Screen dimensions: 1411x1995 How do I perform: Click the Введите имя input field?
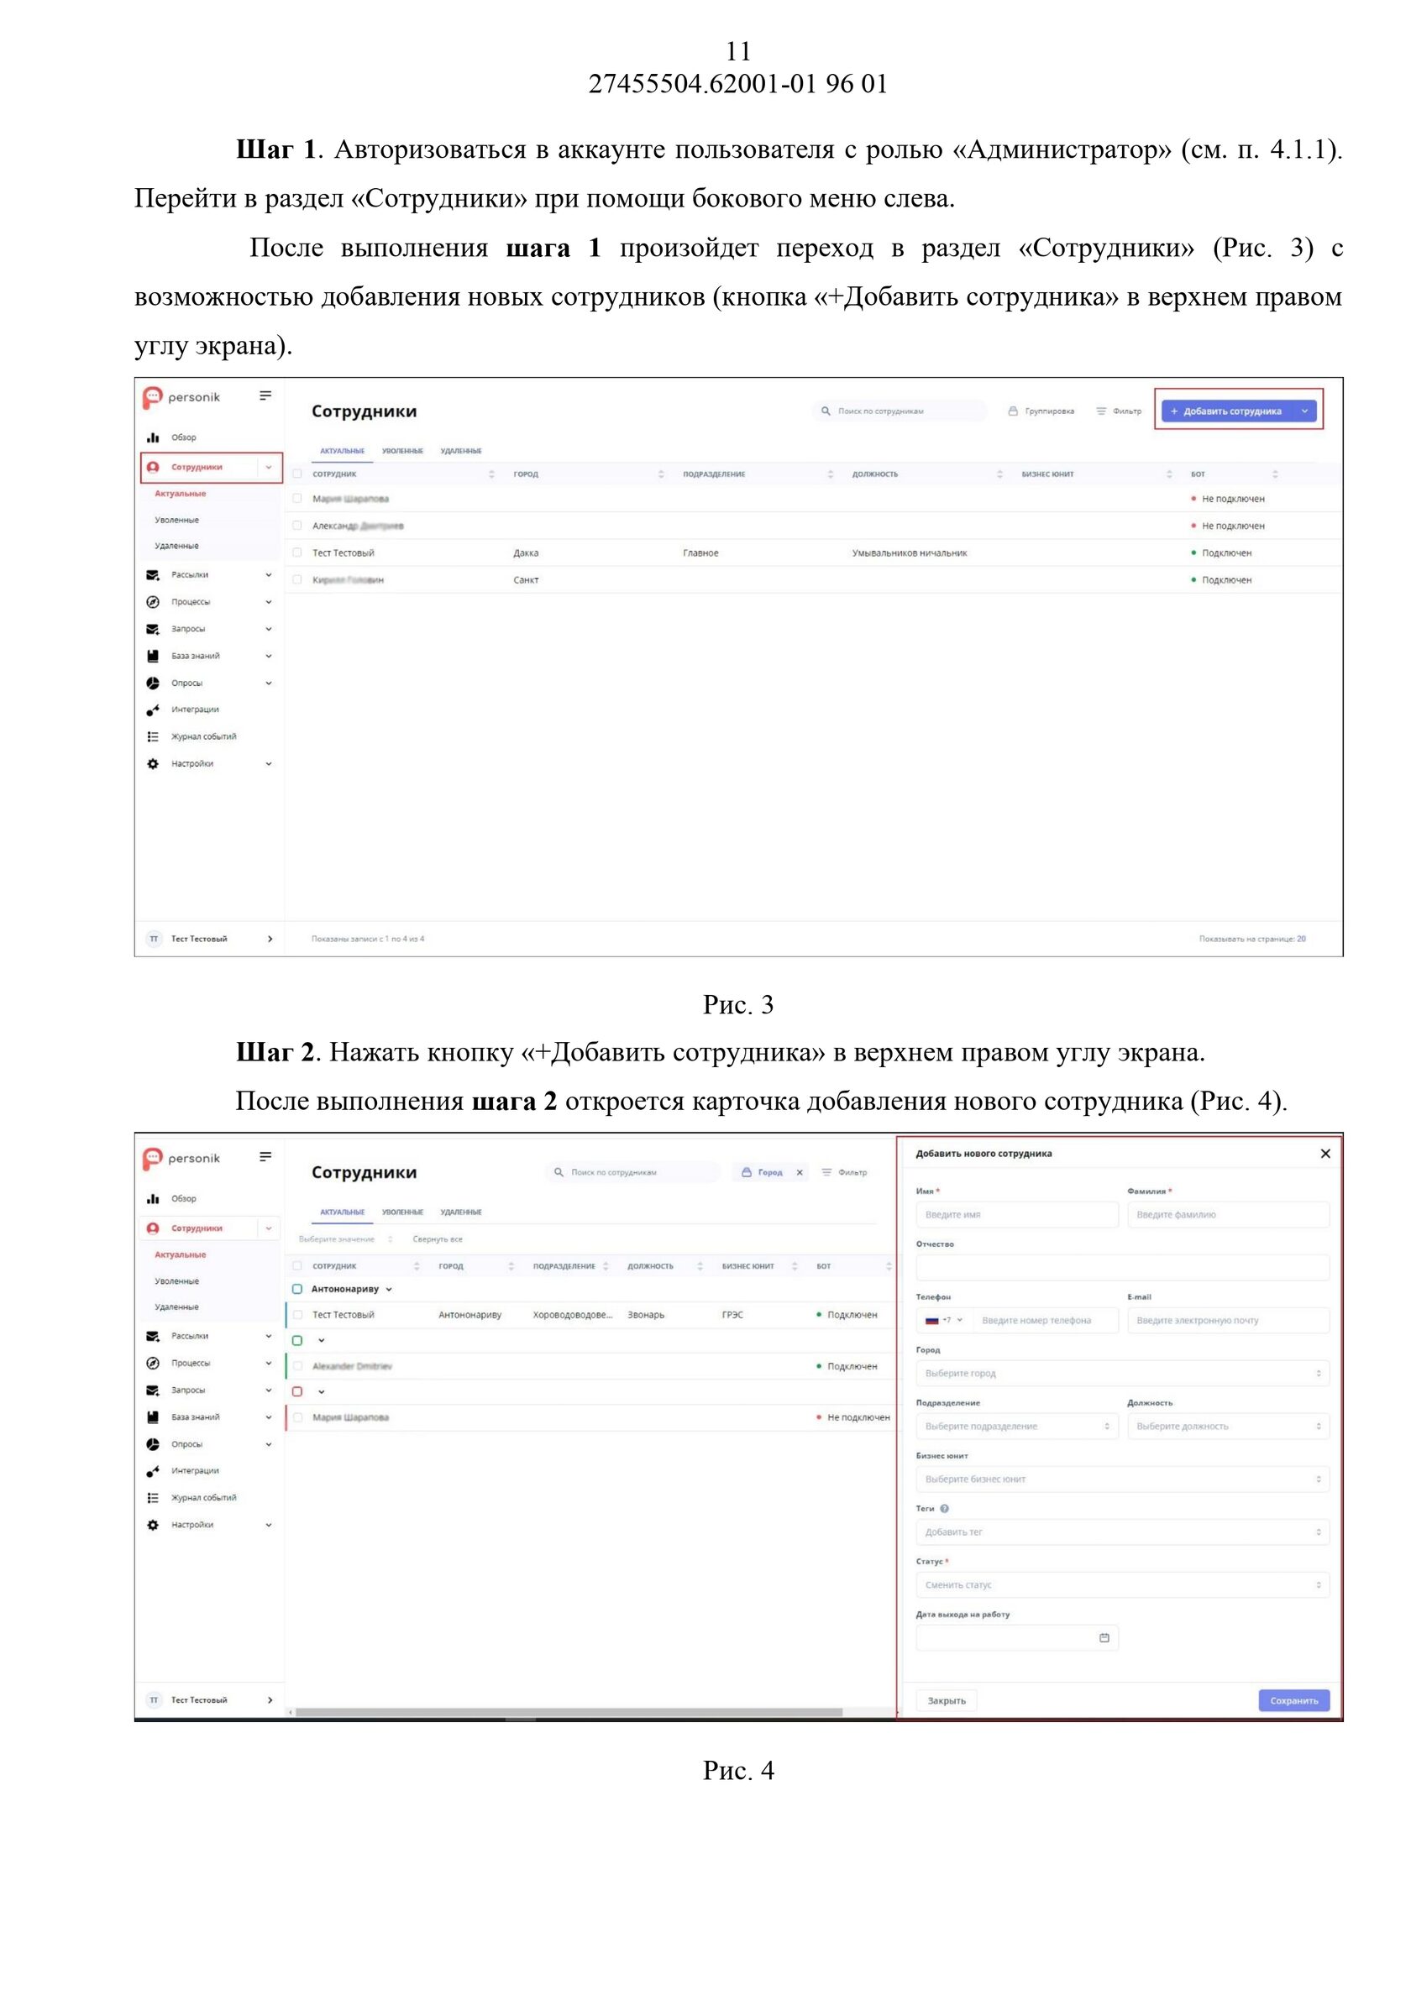[x=1017, y=1215]
